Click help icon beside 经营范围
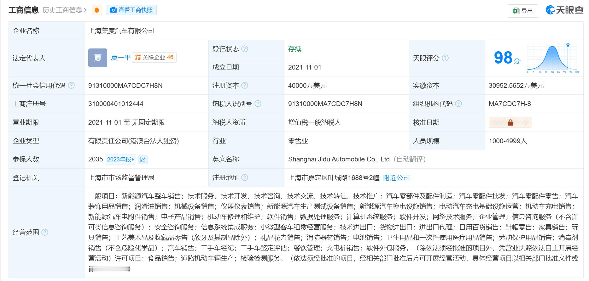Image resolution: width=589 pixels, height=281 pixels. click(45, 232)
